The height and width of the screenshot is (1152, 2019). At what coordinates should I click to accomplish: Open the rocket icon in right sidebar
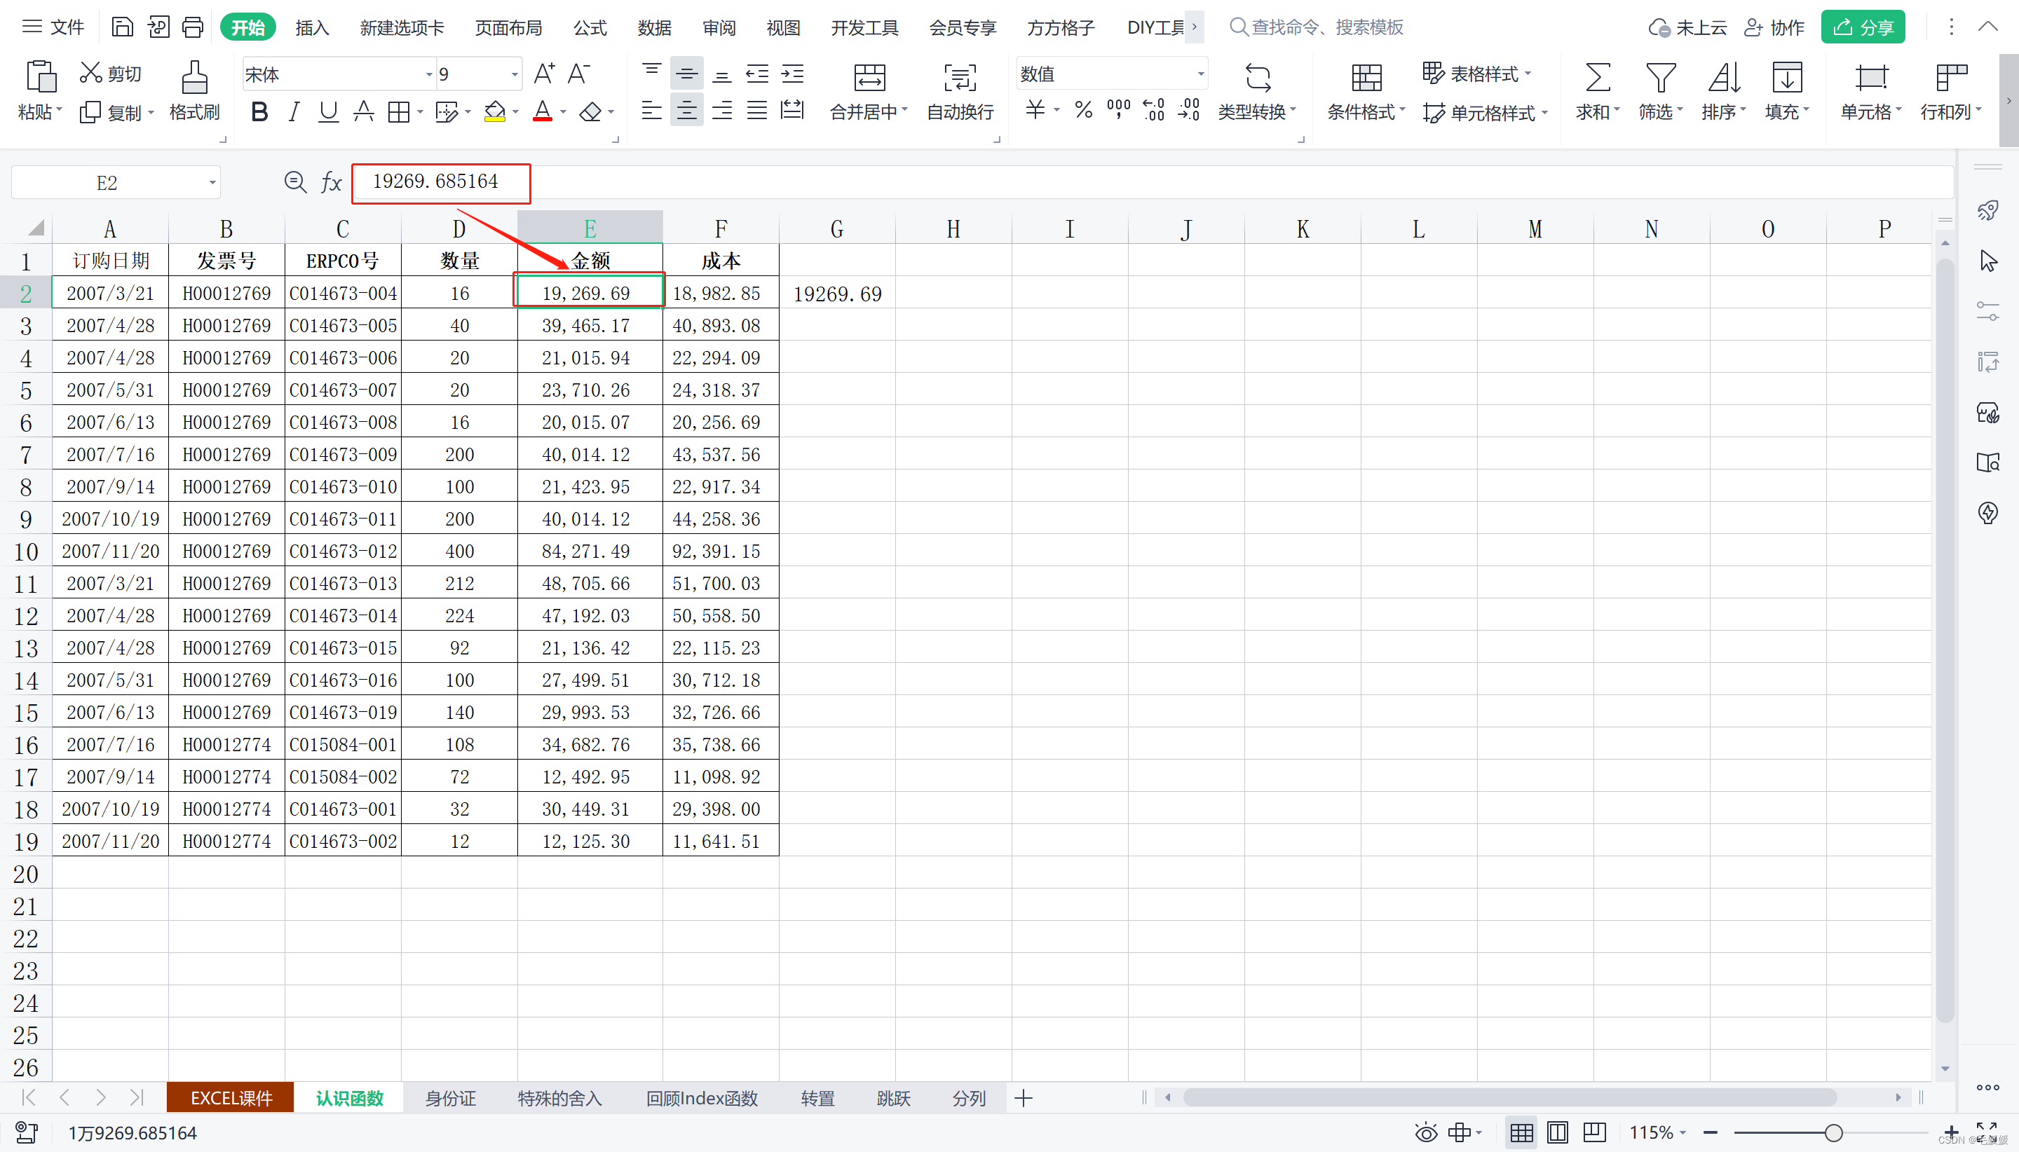coord(1987,210)
